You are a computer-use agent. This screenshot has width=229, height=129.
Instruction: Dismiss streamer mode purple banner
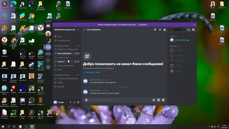195,25
